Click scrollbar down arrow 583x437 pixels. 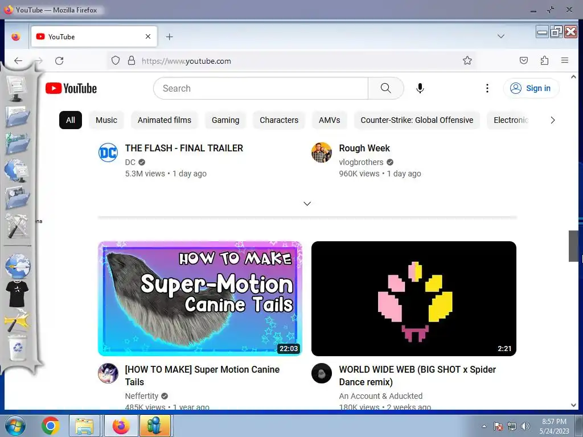(x=573, y=405)
